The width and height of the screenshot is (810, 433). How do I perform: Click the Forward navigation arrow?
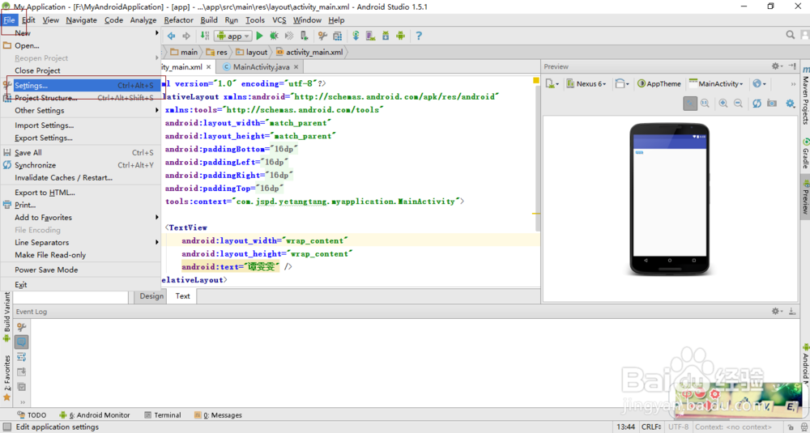point(186,36)
